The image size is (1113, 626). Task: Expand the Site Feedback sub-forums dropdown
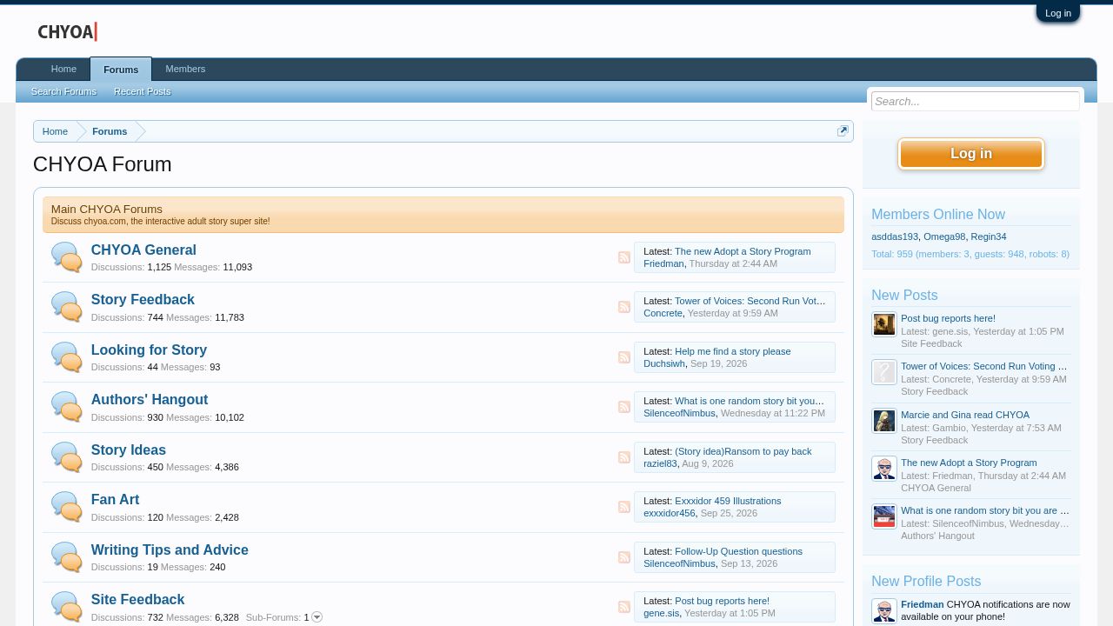pos(317,617)
